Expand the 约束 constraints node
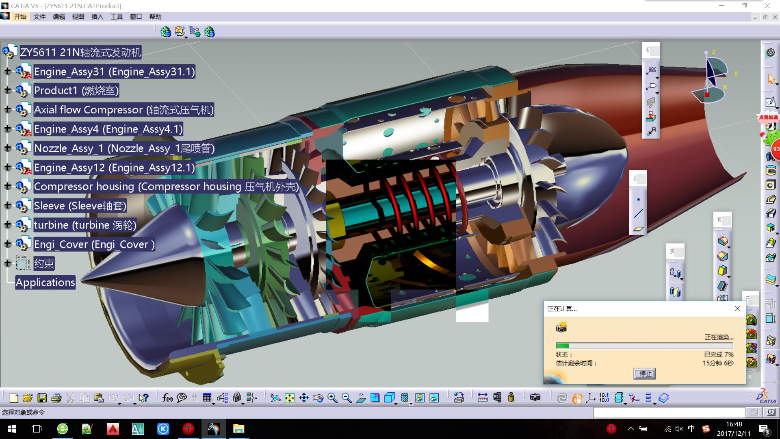 7,263
